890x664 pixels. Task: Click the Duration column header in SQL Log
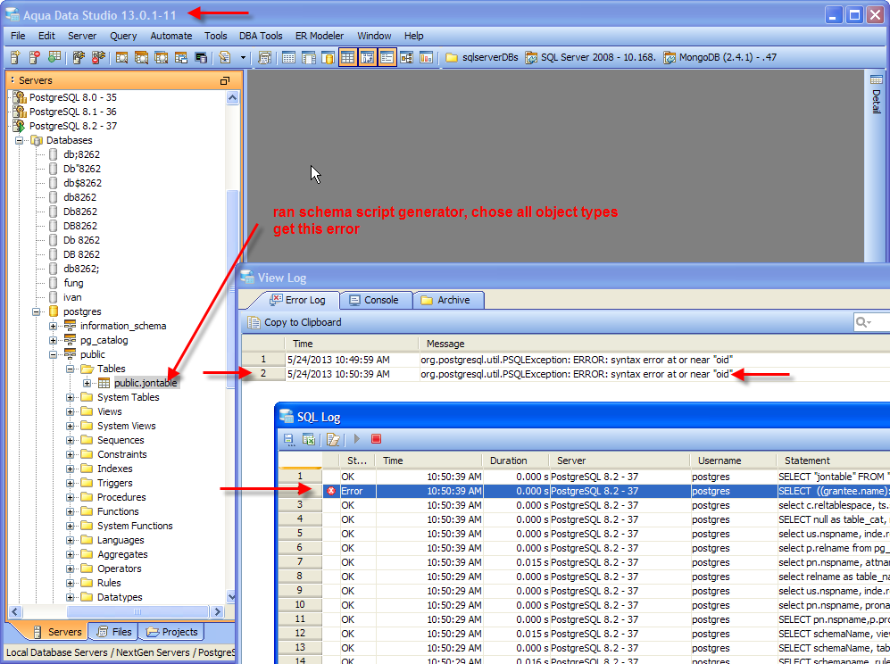(x=515, y=461)
